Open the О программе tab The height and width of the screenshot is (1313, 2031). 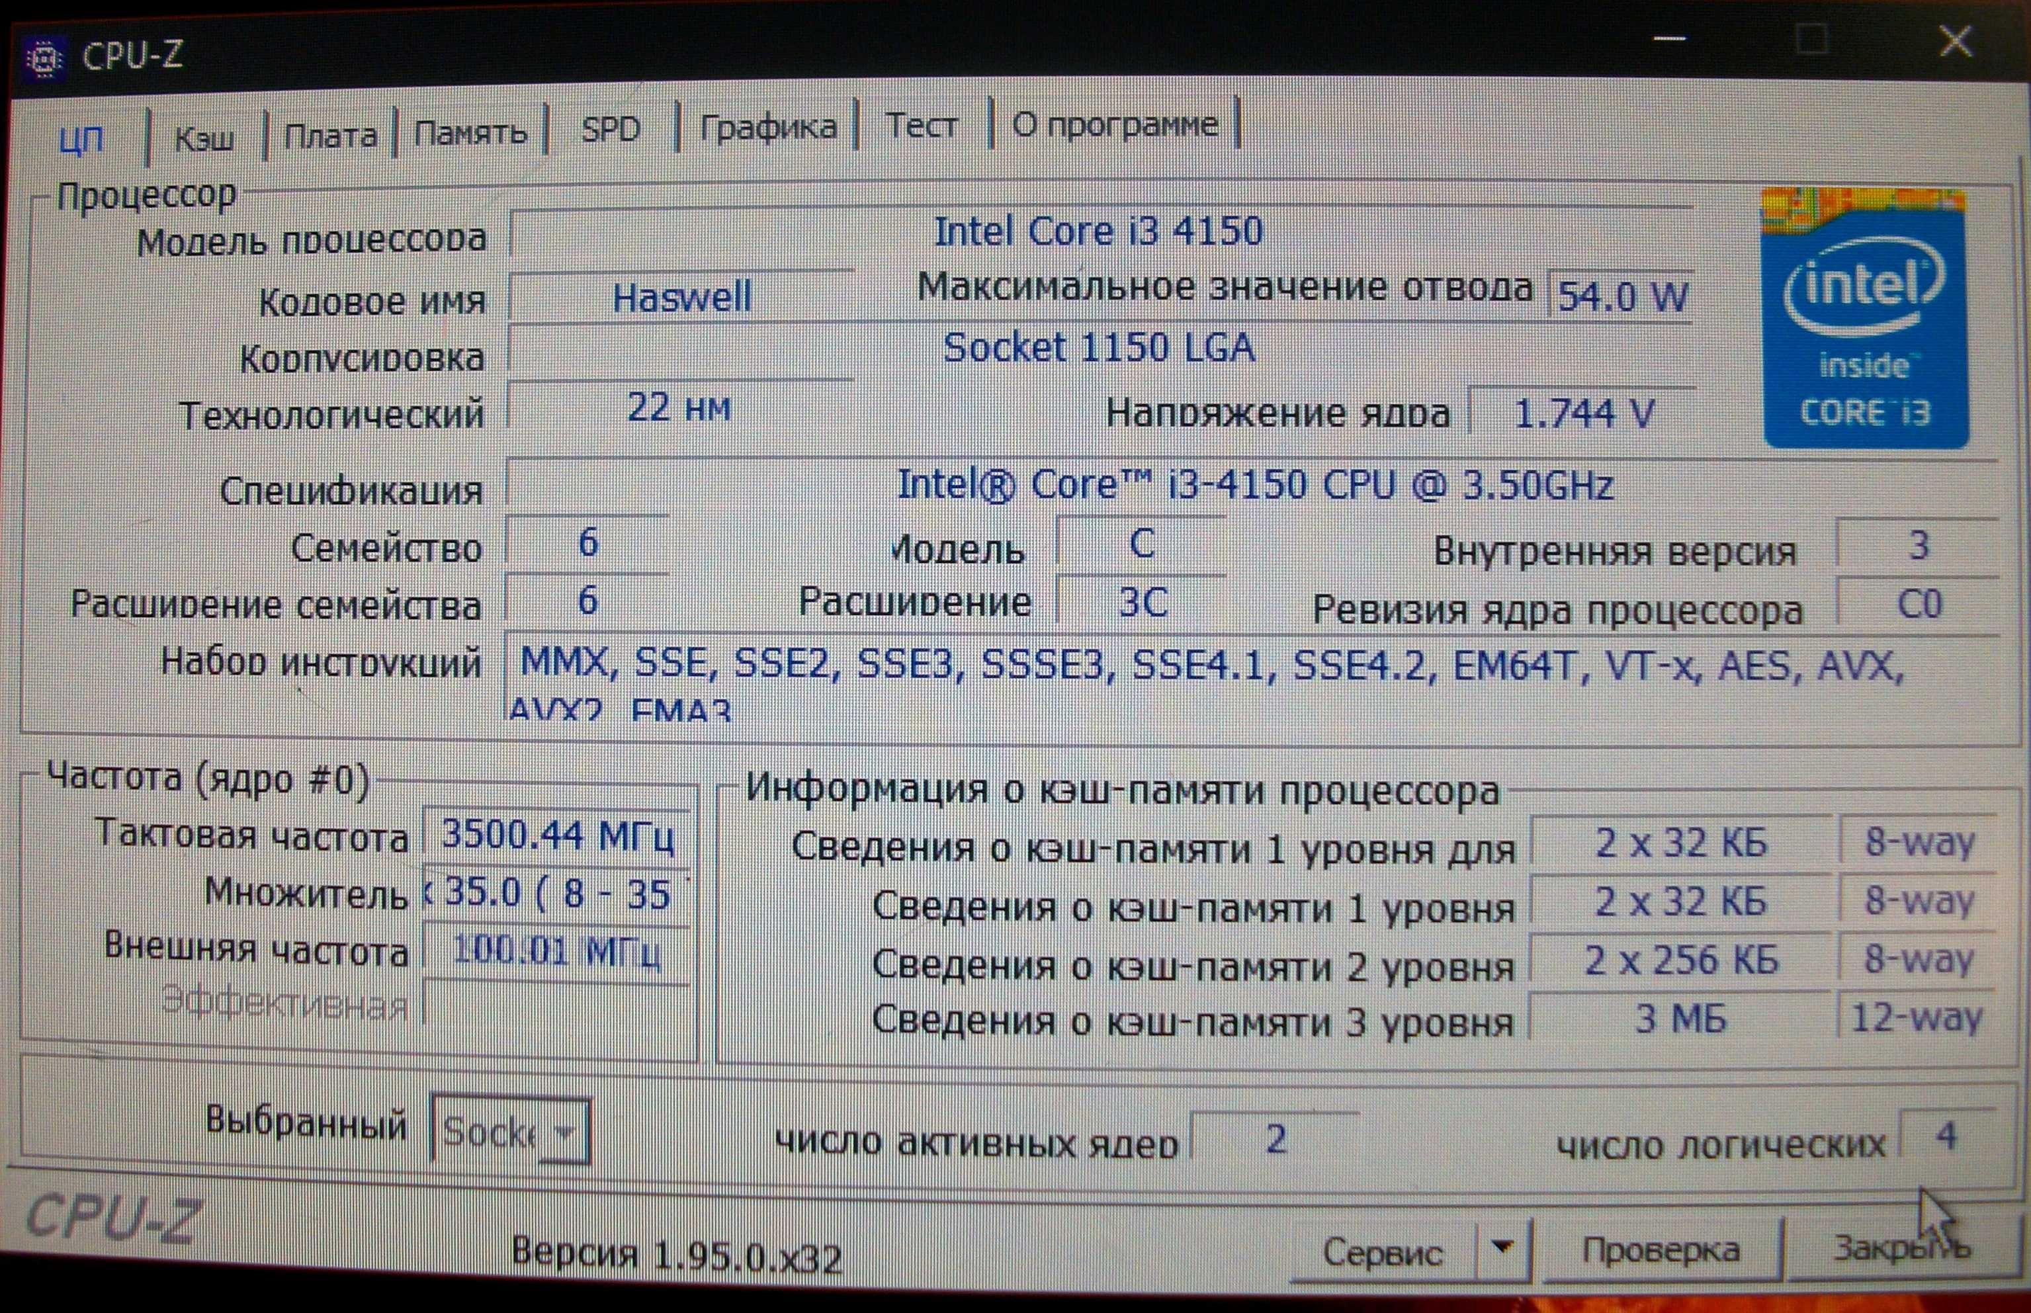1115,124
